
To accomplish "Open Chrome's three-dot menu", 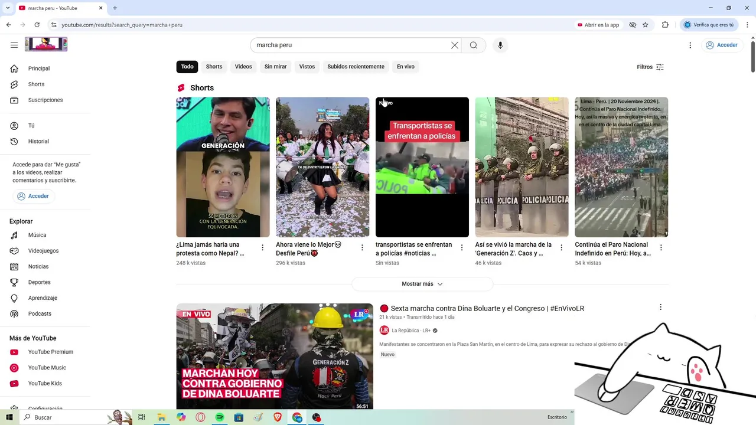I will click(x=748, y=25).
